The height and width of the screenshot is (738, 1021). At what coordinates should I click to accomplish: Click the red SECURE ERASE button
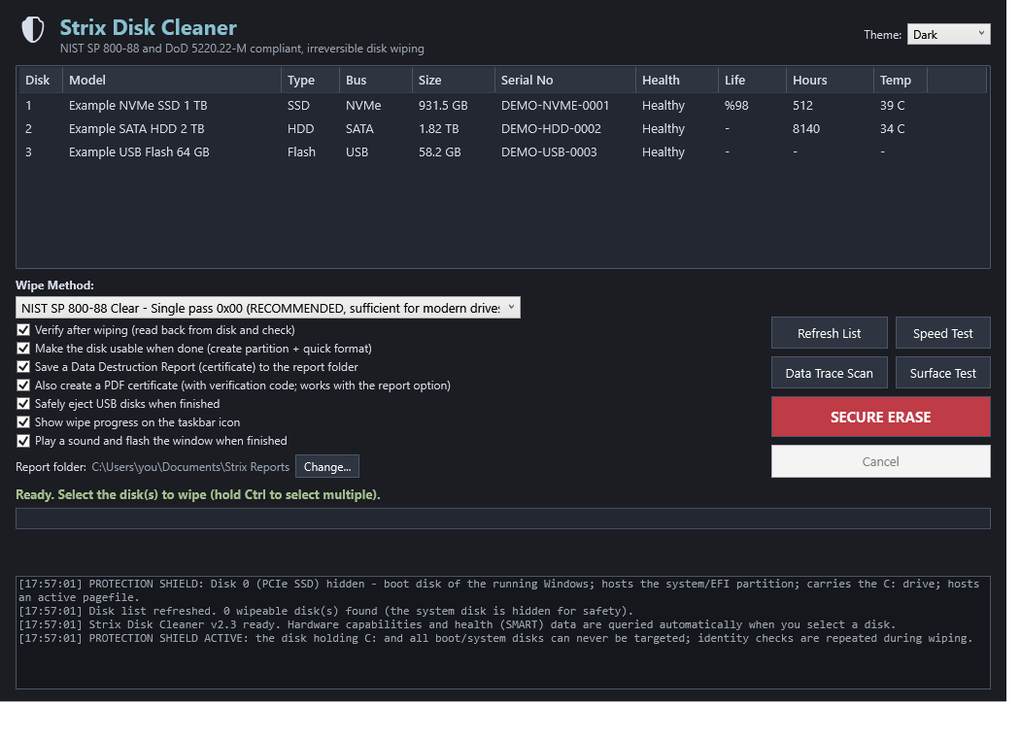pyautogui.click(x=881, y=417)
